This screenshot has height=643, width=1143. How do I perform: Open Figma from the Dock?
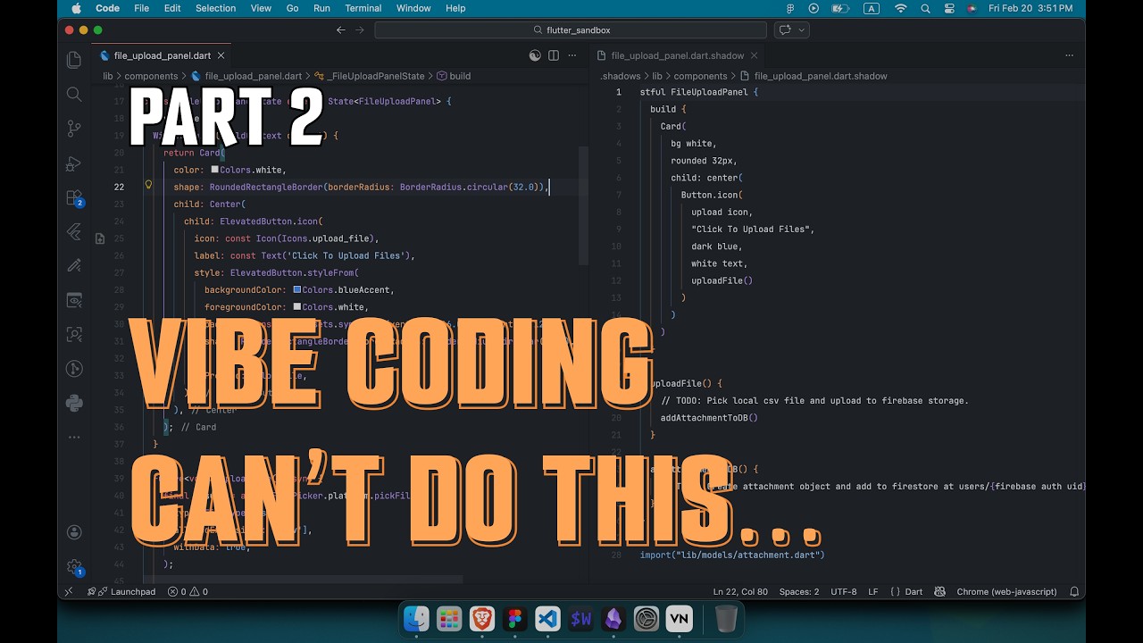coord(514,618)
